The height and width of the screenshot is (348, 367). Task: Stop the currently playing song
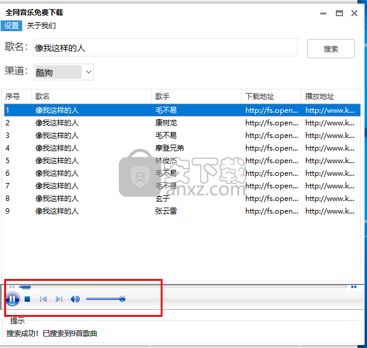coord(28,299)
